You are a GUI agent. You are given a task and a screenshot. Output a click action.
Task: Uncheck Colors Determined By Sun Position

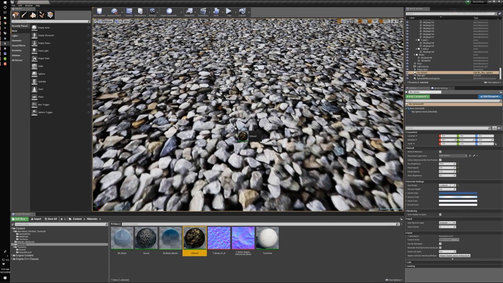[x=440, y=160]
